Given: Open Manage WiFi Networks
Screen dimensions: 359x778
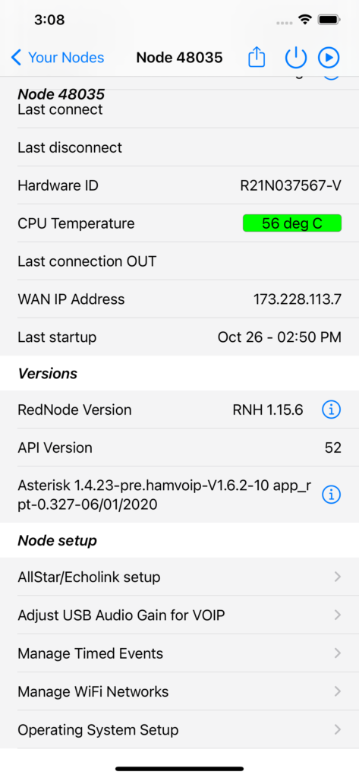Looking at the screenshot, I should [179, 691].
